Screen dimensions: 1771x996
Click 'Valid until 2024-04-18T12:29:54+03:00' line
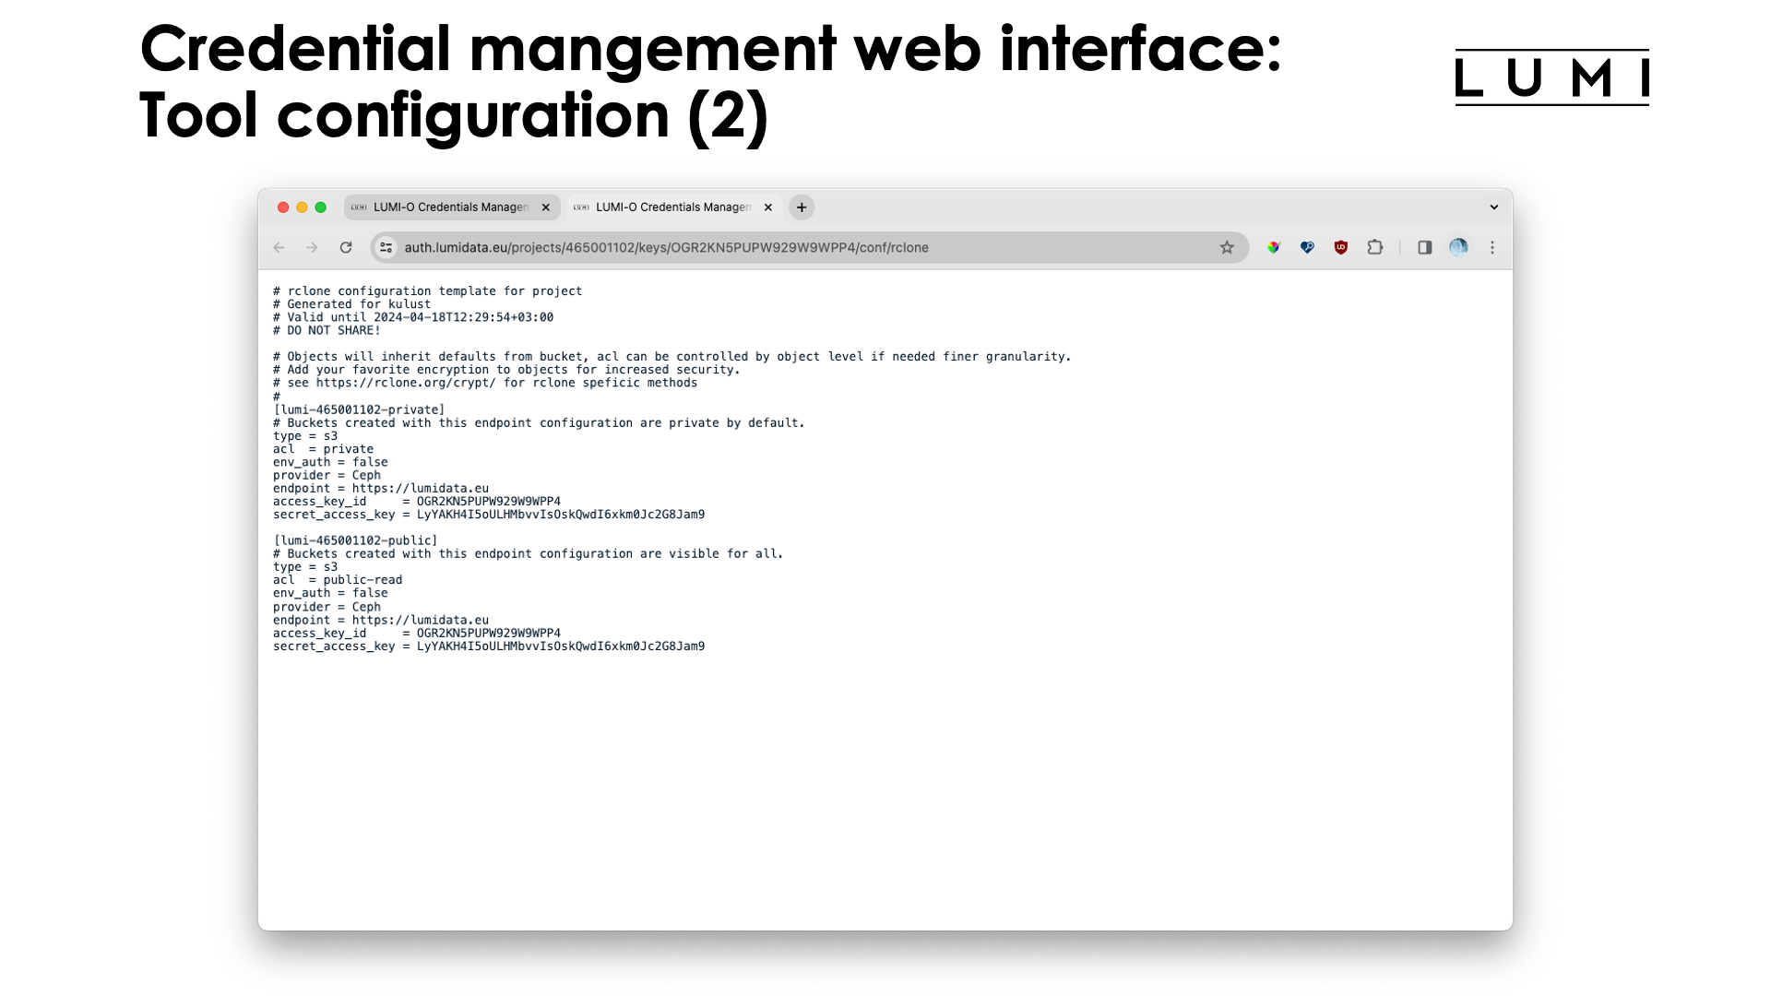413,317
